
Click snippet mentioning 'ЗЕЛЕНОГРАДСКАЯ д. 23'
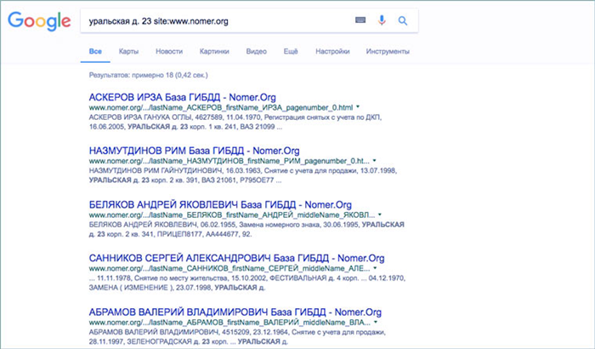237,337
